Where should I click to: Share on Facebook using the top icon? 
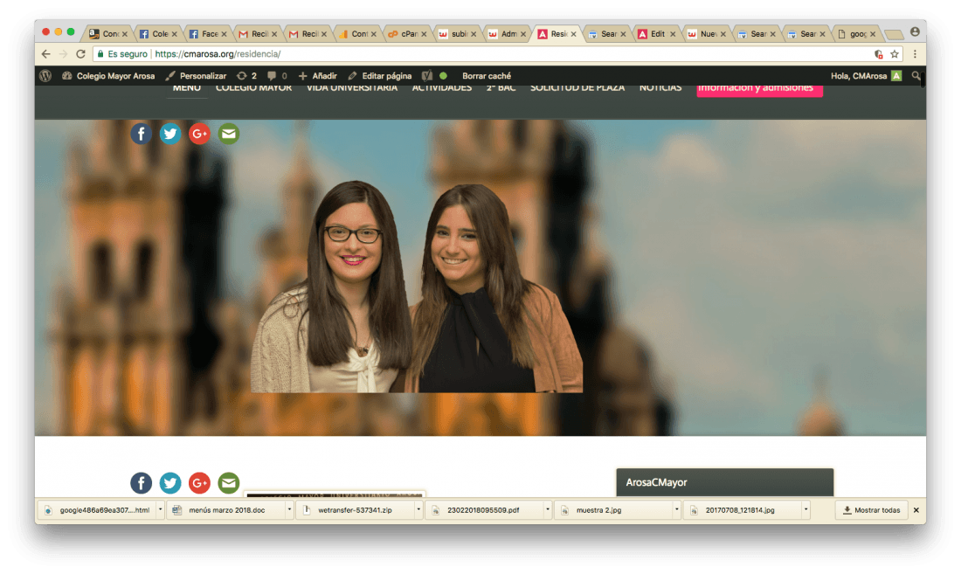141,134
